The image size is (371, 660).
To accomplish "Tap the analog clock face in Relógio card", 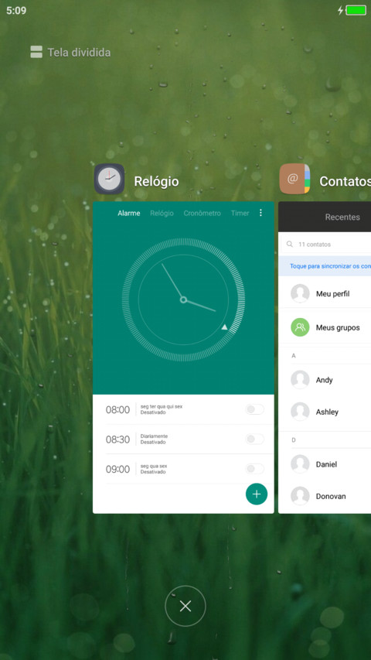I will pos(183,299).
